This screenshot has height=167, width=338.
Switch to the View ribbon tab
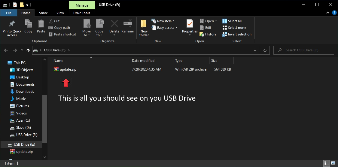pos(60,13)
